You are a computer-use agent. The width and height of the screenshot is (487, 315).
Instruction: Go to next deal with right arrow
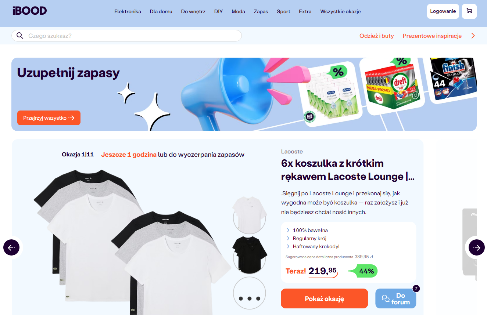pyautogui.click(x=477, y=247)
